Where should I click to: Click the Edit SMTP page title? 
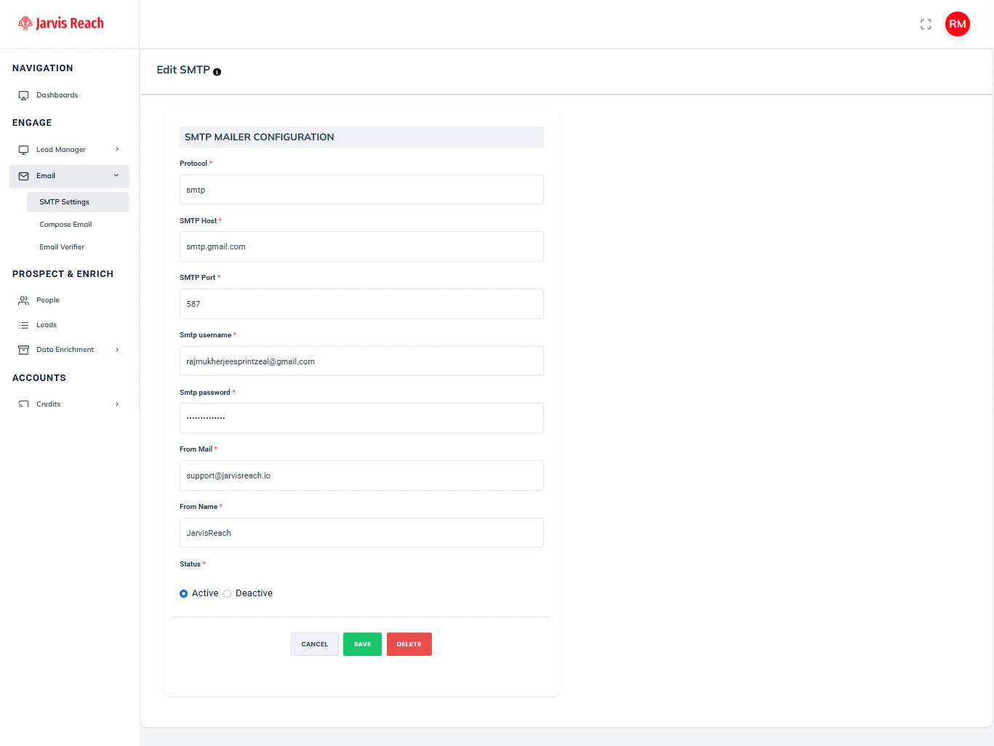coord(183,70)
